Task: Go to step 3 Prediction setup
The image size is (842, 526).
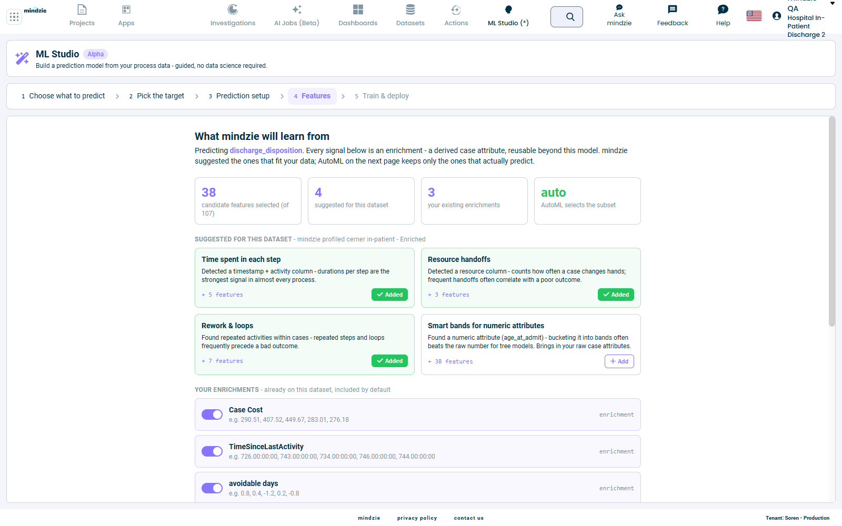Action: tap(239, 96)
